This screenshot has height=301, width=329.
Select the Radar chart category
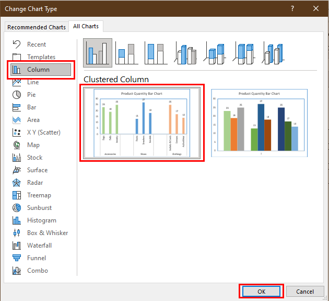click(41, 183)
